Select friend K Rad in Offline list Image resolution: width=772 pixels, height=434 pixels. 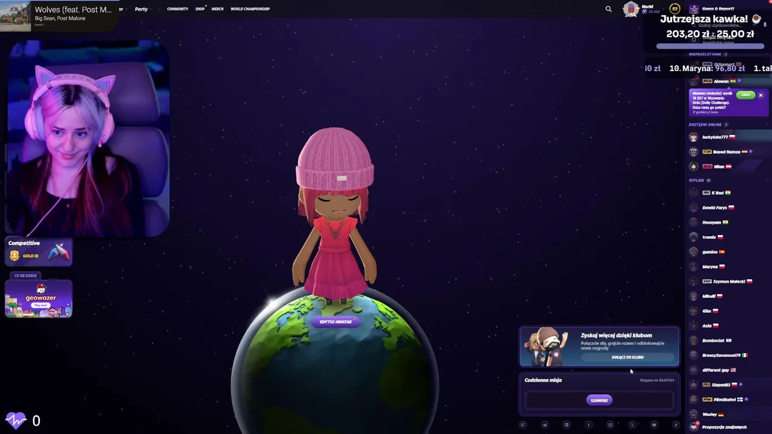717,193
